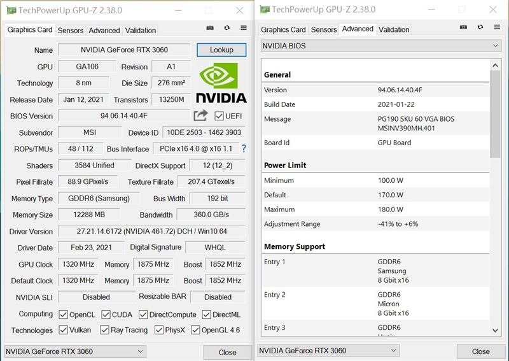Screen dimensions: 509x361
Task: Click the Driver Date Feb 23, 2021 field
Action: click(x=91, y=248)
